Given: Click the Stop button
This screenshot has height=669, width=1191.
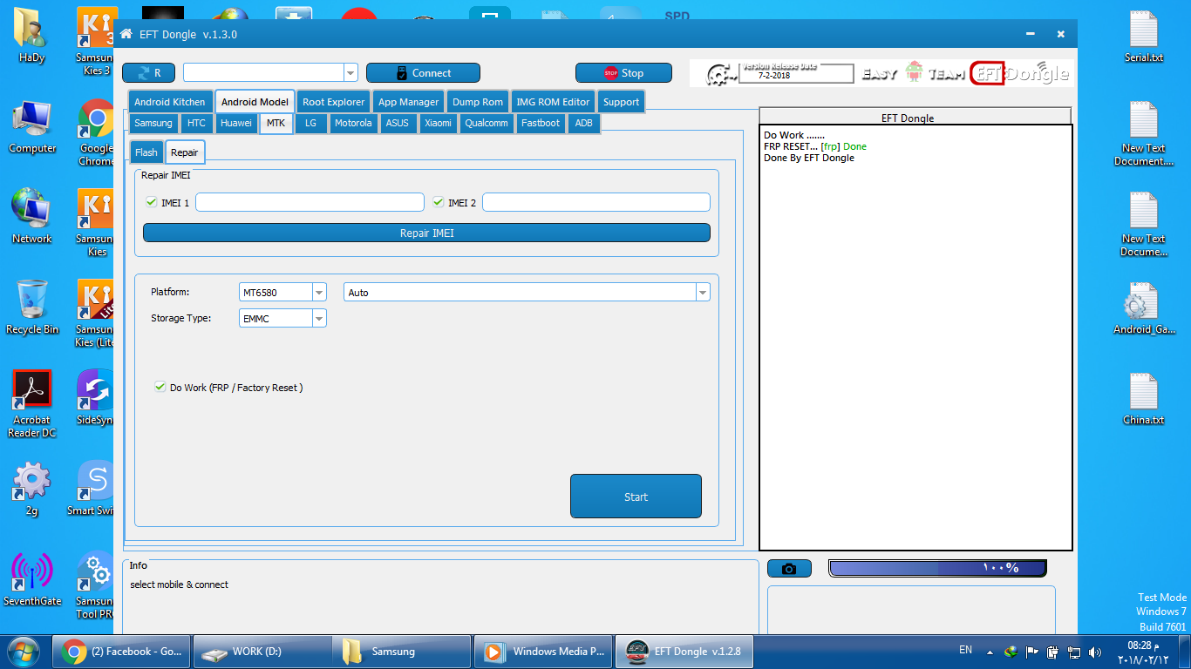Looking at the screenshot, I should point(623,73).
